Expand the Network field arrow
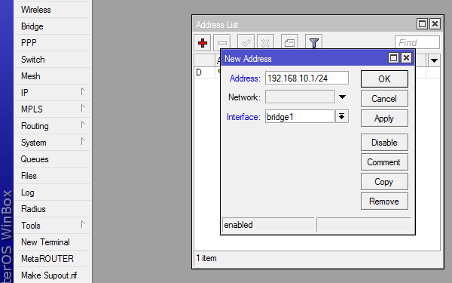 (x=342, y=97)
